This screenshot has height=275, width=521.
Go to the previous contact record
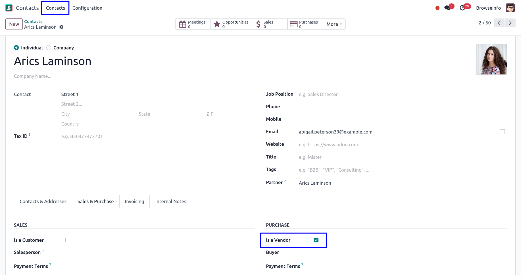499,23
